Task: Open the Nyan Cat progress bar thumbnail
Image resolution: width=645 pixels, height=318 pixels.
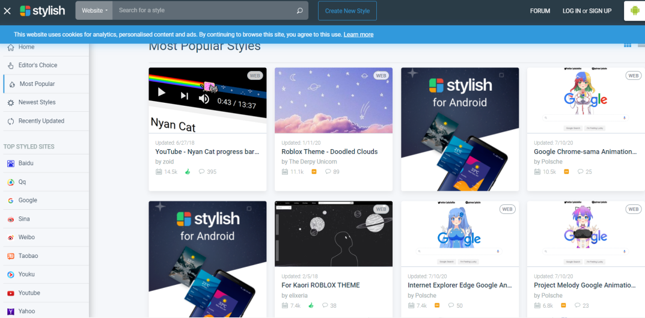Action: 207,100
